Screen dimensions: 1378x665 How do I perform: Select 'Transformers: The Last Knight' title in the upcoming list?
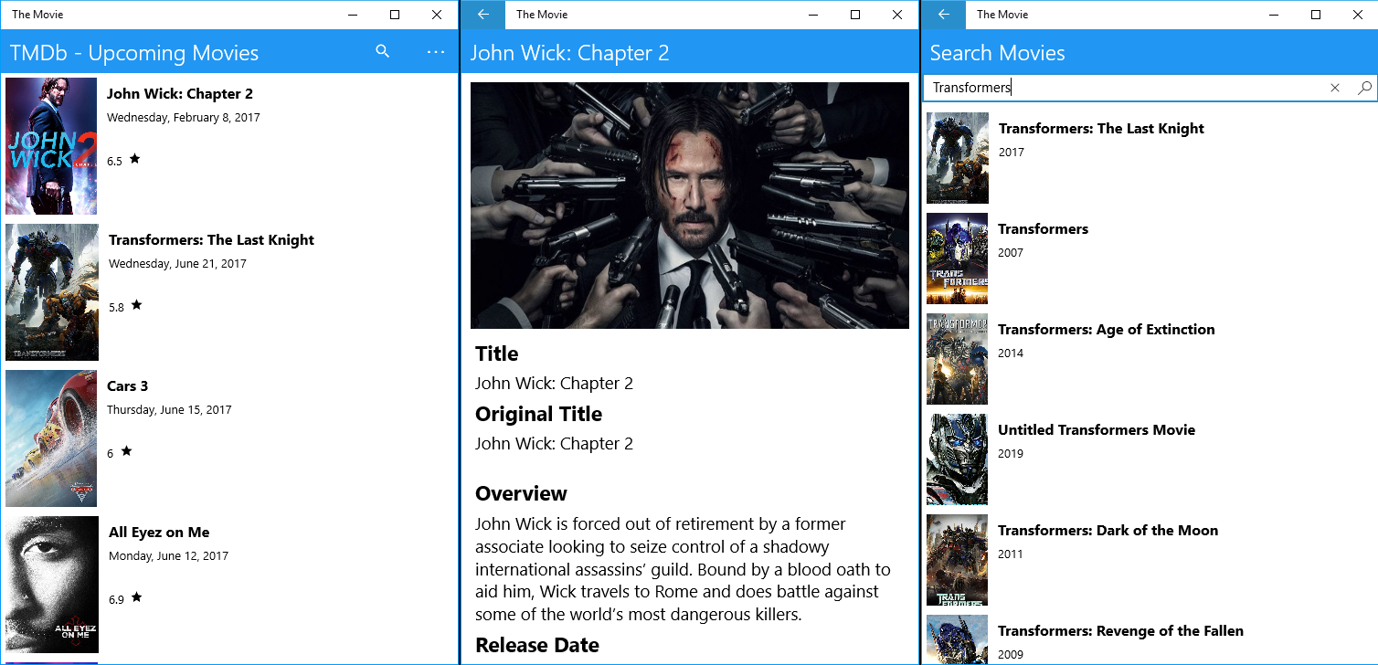point(211,240)
